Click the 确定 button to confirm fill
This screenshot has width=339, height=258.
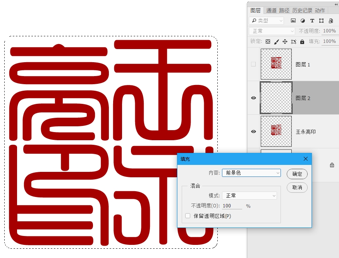pos(297,174)
